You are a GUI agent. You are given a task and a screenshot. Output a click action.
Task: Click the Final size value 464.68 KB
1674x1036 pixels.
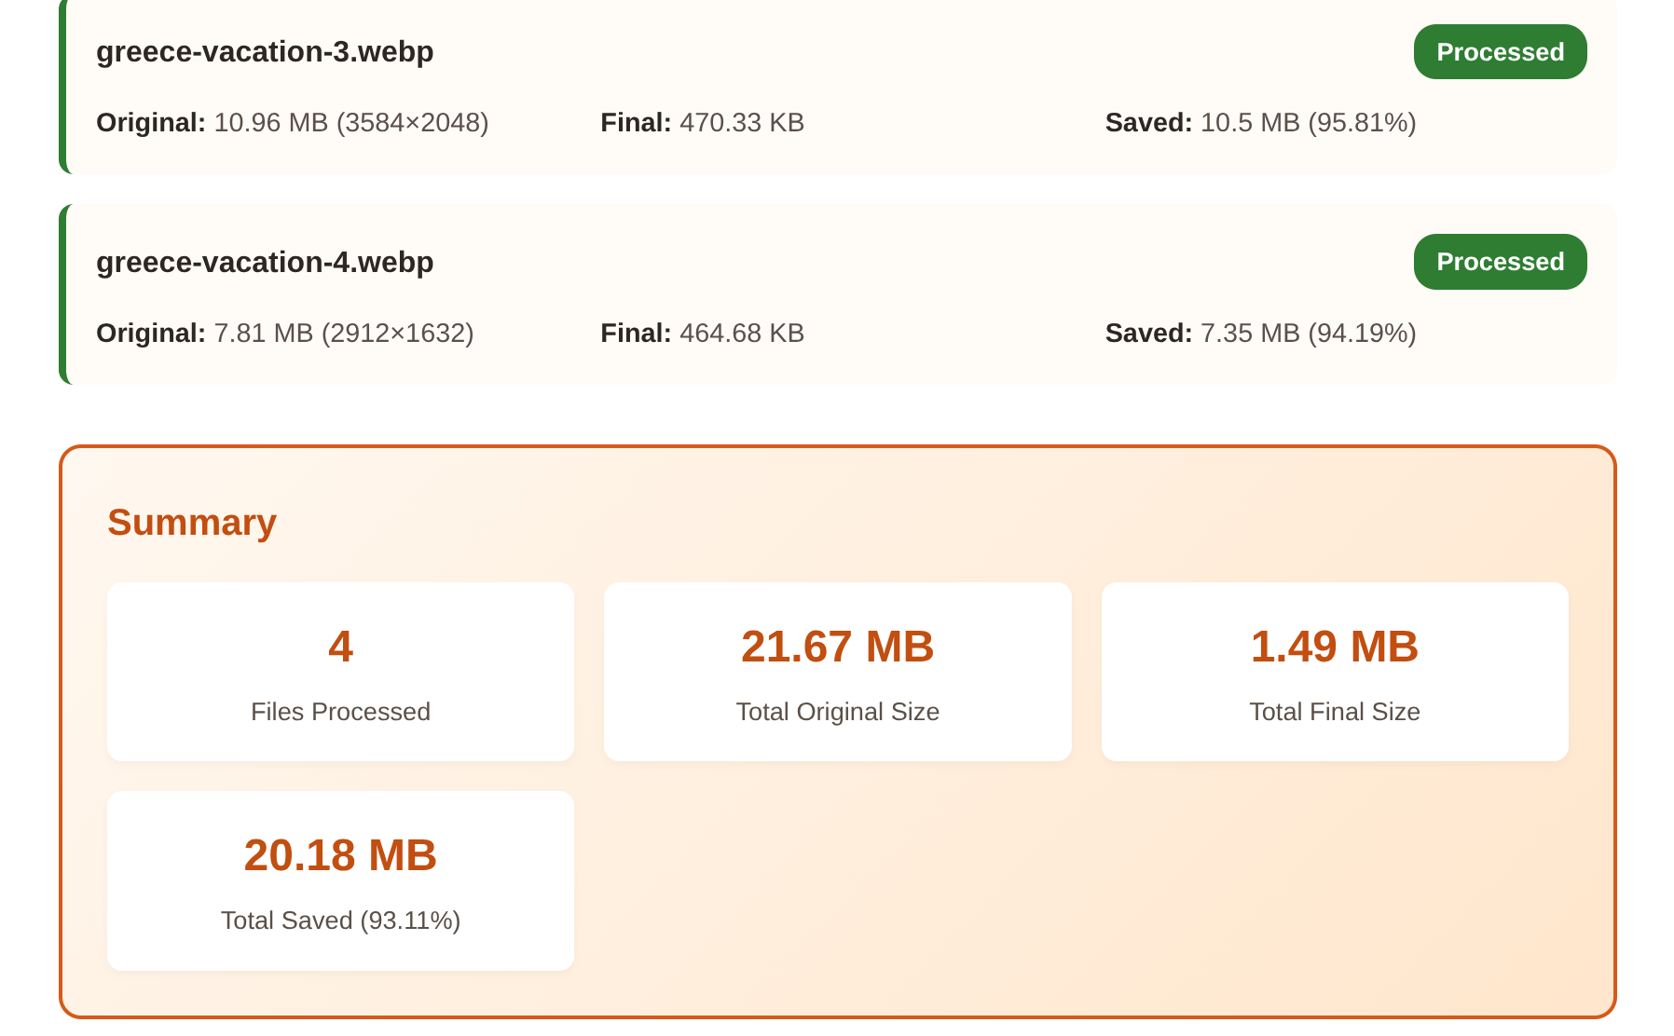742,333
